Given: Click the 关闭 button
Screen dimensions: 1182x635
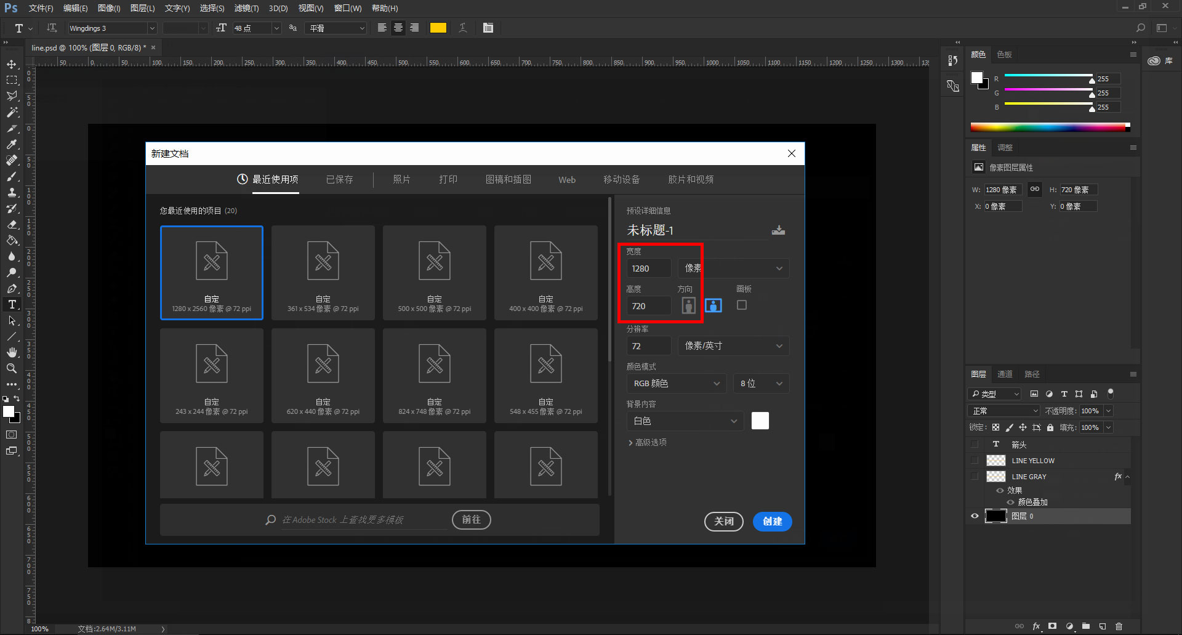Looking at the screenshot, I should point(723,521).
